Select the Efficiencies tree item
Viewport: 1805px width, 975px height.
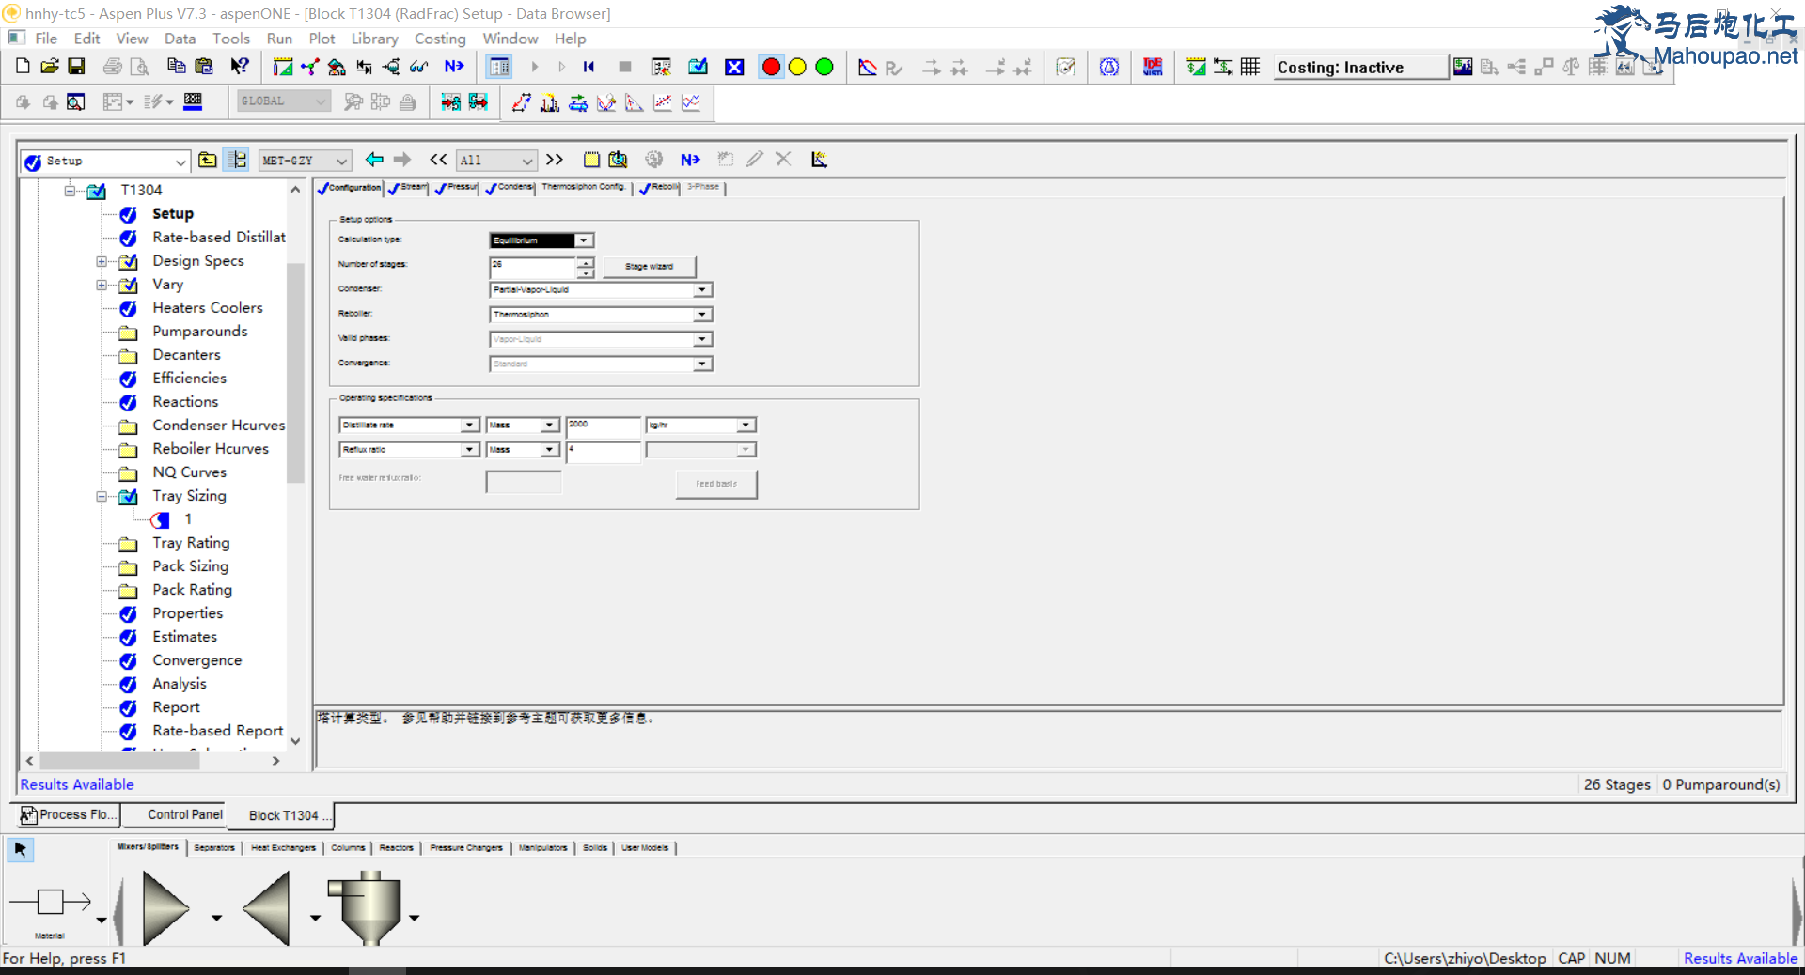(x=189, y=379)
